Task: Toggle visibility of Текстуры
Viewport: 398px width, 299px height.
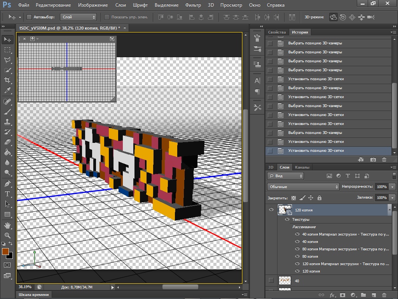Action: point(287,219)
